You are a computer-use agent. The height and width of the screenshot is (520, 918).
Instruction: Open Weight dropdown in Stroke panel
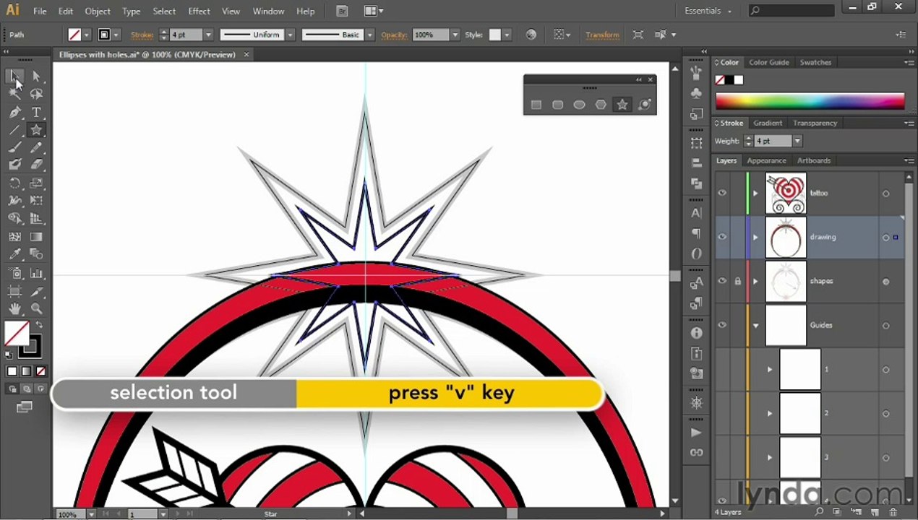tap(797, 141)
